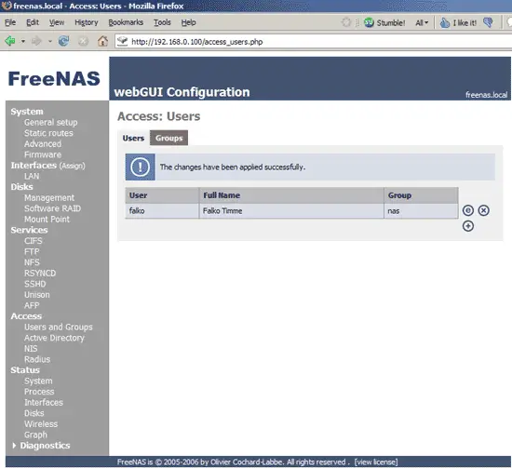Open NIS access link
Screen dimensions: 512x468
tap(31, 349)
